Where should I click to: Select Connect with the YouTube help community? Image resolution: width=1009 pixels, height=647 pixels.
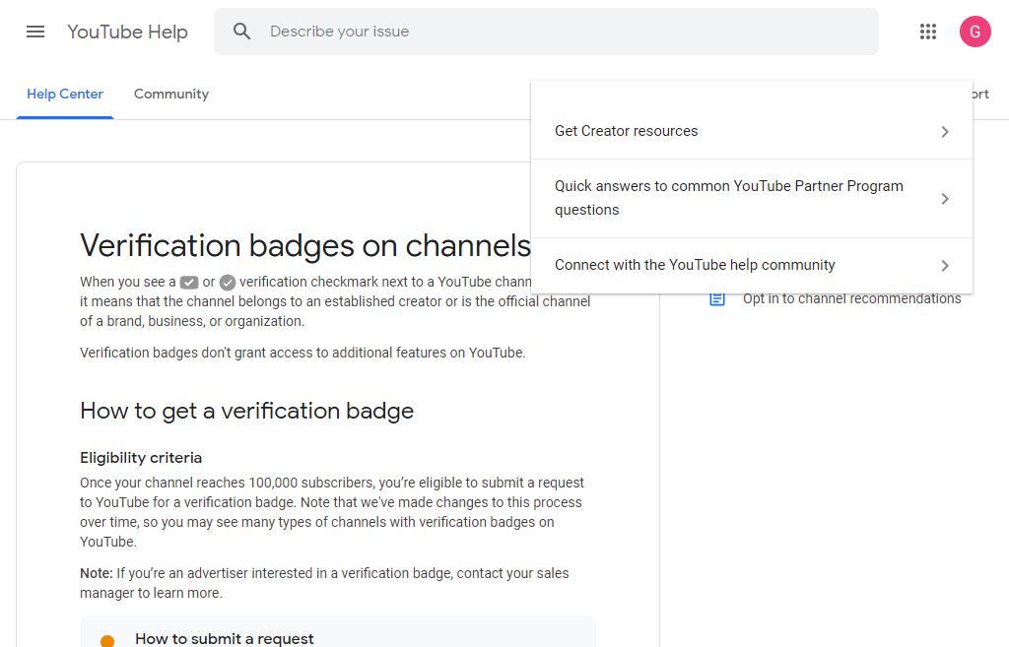click(x=752, y=265)
